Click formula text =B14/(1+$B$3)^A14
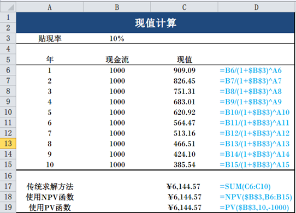 [254, 154]
